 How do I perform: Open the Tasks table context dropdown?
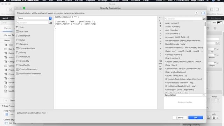[34, 18]
